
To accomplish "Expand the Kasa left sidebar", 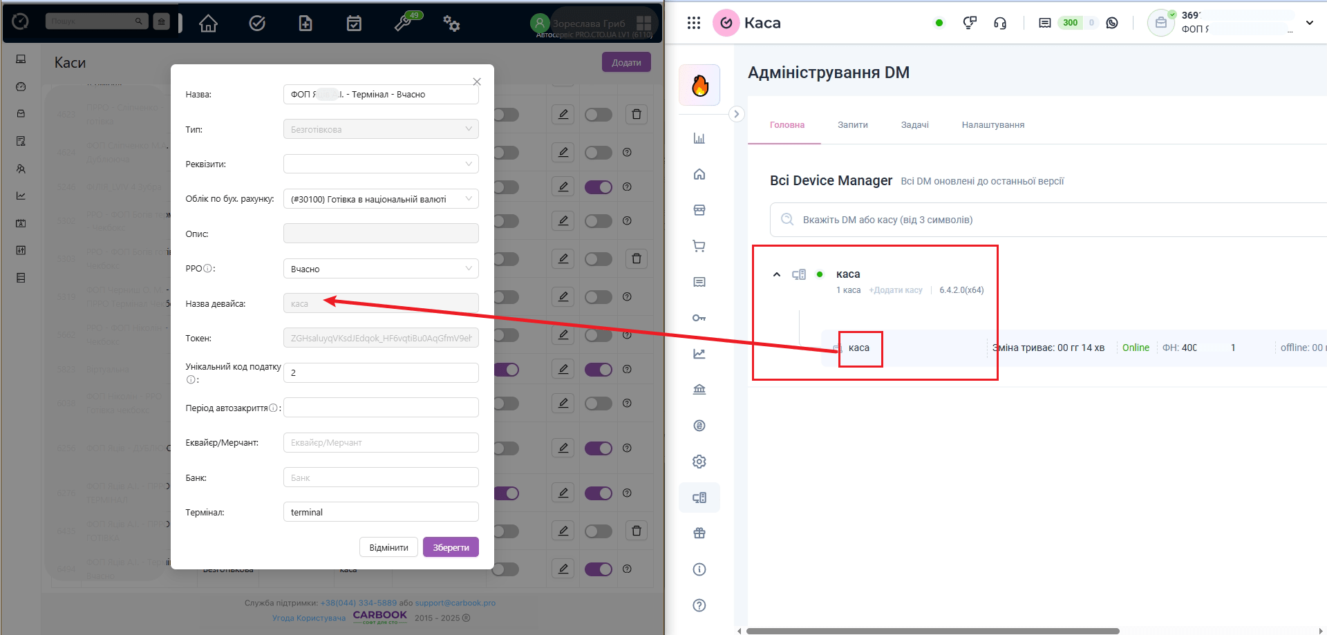I will [736, 114].
